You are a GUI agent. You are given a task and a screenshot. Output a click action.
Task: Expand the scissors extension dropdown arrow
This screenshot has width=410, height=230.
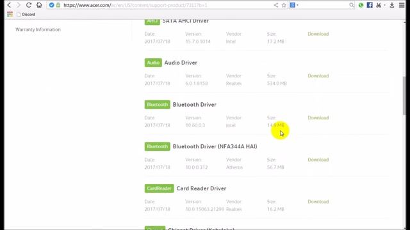coord(384,5)
